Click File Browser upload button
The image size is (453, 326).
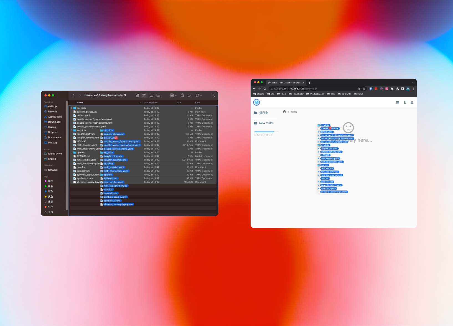point(412,102)
